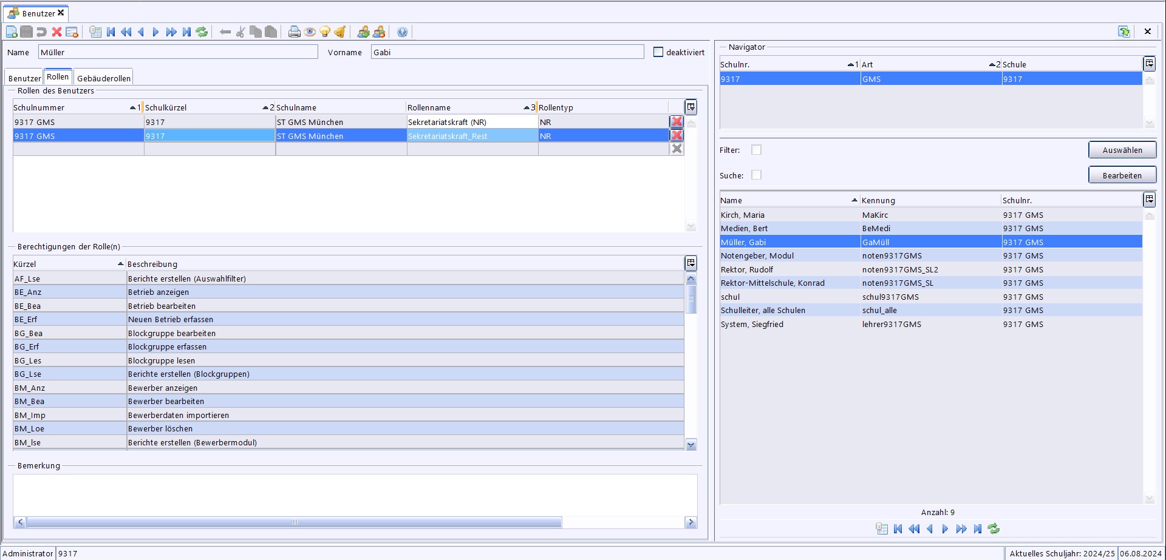Click the green sync icon in the top-right corner
This screenshot has width=1166, height=560.
(1124, 32)
